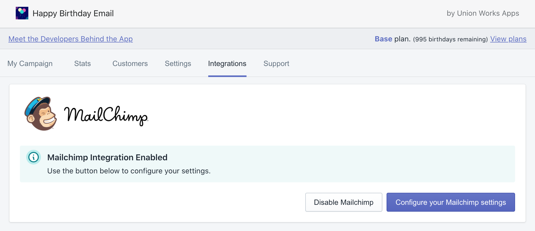
Task: Follow Meet the Developers Behind the App link
Action: pyautogui.click(x=71, y=39)
